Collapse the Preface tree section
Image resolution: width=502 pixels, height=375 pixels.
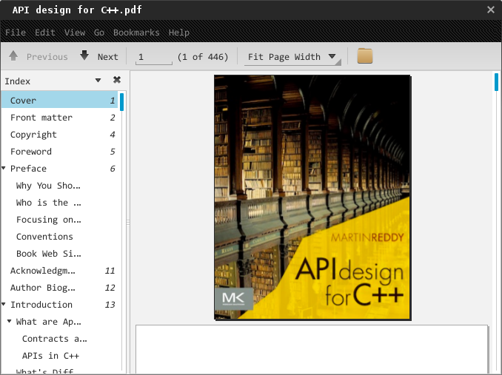pos(4,169)
